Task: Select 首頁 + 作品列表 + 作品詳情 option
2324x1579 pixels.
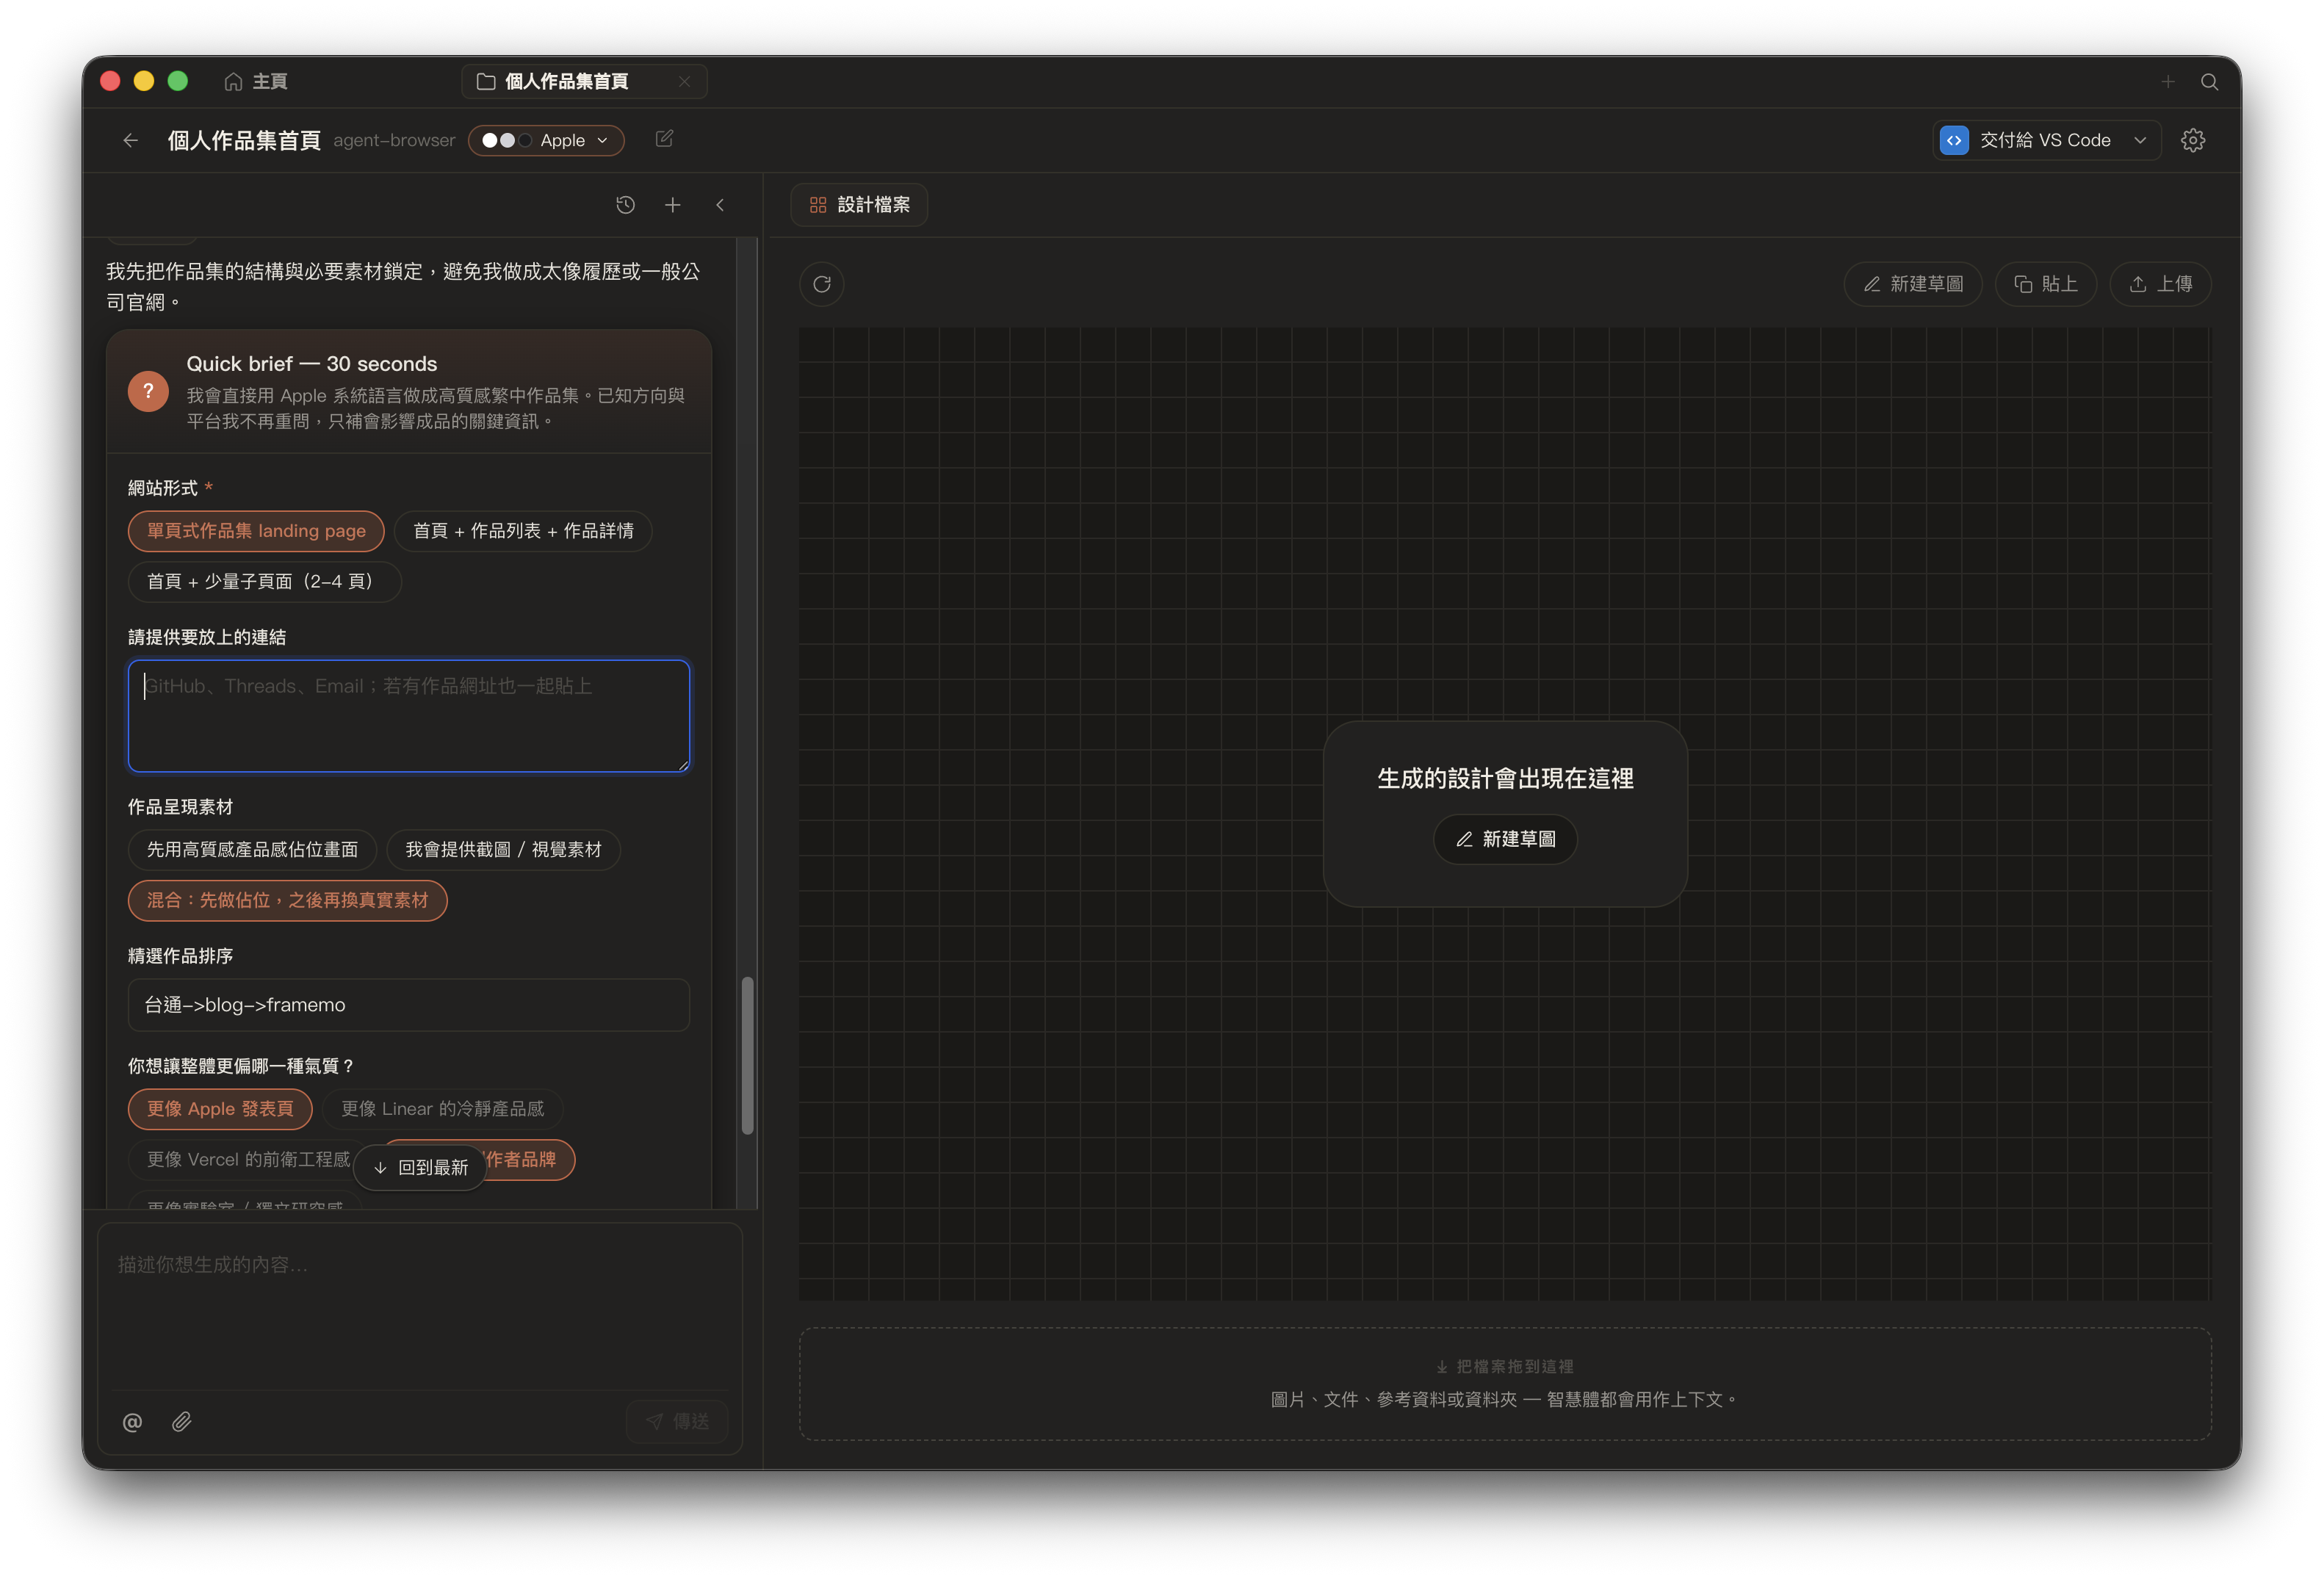Action: pos(523,531)
